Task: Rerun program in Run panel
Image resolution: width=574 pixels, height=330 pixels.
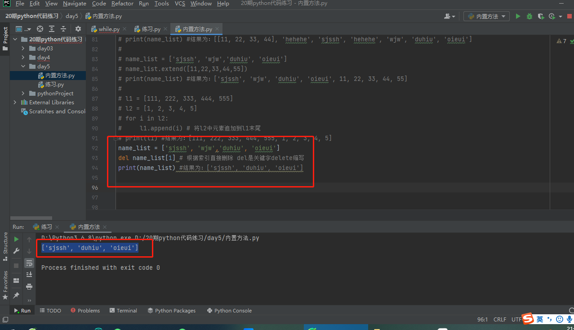Action: 16,239
